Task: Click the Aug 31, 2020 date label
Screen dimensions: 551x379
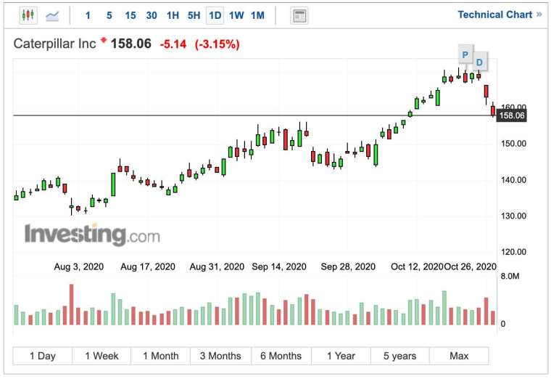Action: coord(217,266)
